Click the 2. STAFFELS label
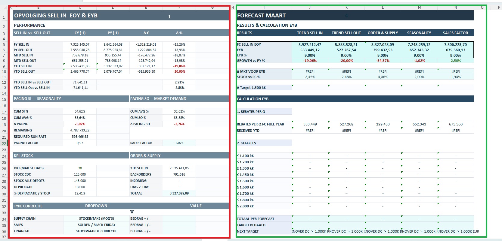Viewport: 502px width, 241px height. (x=246, y=143)
